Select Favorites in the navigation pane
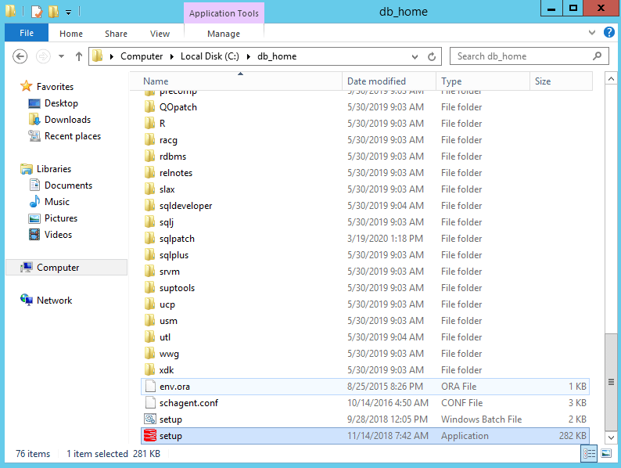621x468 pixels. click(55, 86)
